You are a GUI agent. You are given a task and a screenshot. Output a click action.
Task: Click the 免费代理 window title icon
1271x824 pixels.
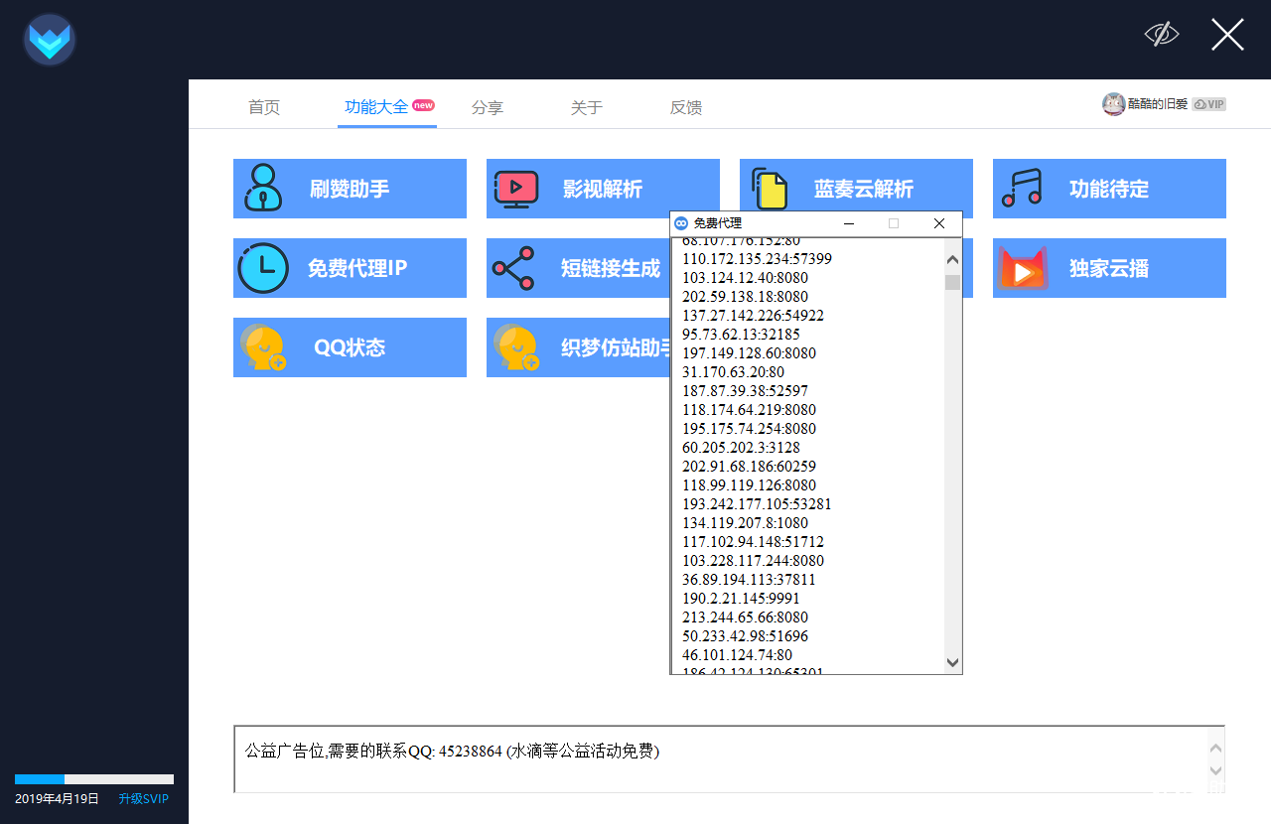(x=681, y=223)
